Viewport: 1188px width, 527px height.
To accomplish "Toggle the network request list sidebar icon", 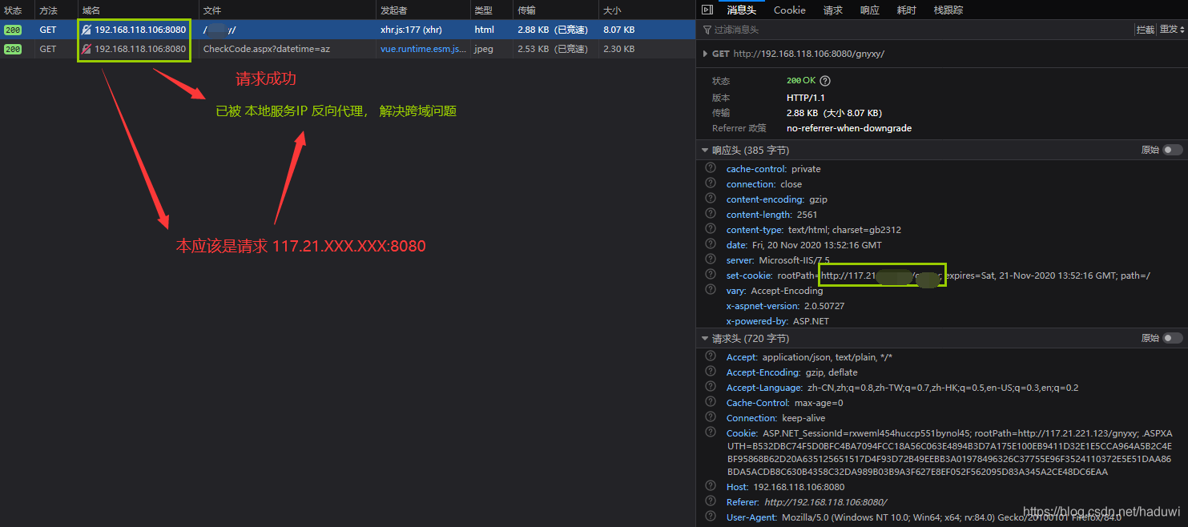I will tap(707, 10).
